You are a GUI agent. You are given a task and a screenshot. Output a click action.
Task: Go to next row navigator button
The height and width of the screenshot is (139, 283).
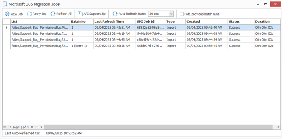tap(32, 127)
